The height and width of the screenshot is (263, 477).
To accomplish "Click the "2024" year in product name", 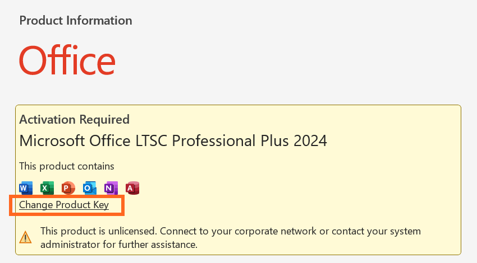I will tap(310, 141).
